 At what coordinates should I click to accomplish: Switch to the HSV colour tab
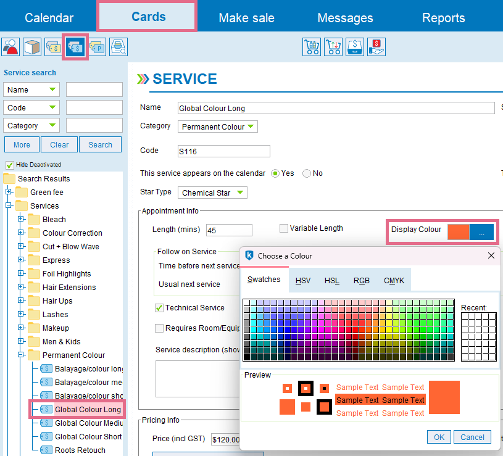click(x=303, y=281)
